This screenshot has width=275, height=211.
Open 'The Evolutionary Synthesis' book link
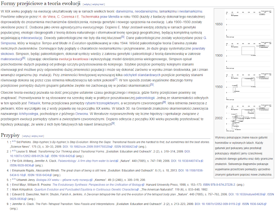click(x=98, y=185)
